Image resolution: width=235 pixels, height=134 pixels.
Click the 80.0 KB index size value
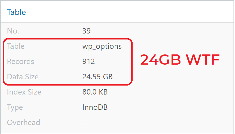95,92
